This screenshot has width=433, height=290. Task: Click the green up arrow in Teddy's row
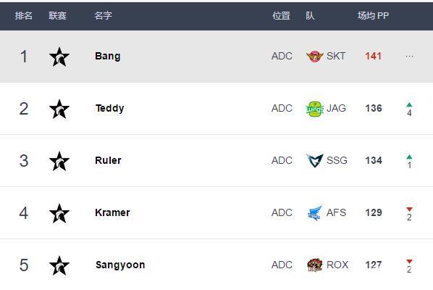pos(409,105)
